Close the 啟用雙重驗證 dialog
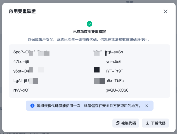This screenshot has width=177, height=134. [165, 11]
